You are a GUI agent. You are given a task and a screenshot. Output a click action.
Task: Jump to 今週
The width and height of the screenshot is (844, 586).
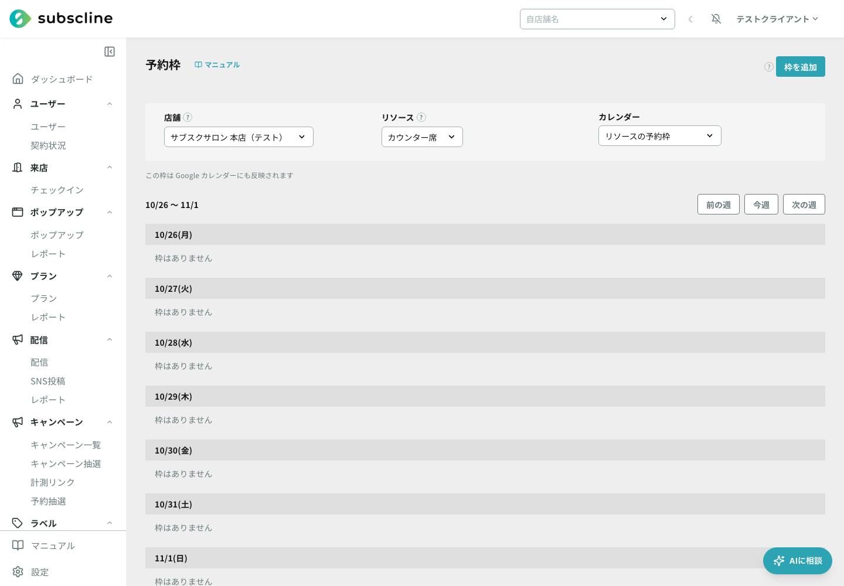point(761,205)
